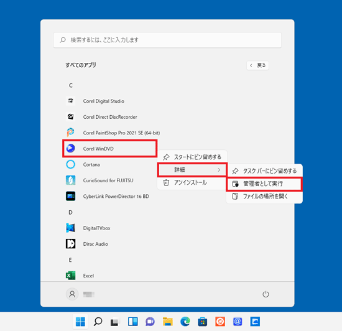Select アンインストール from context menu
This screenshot has height=331, width=342.
pos(192,182)
